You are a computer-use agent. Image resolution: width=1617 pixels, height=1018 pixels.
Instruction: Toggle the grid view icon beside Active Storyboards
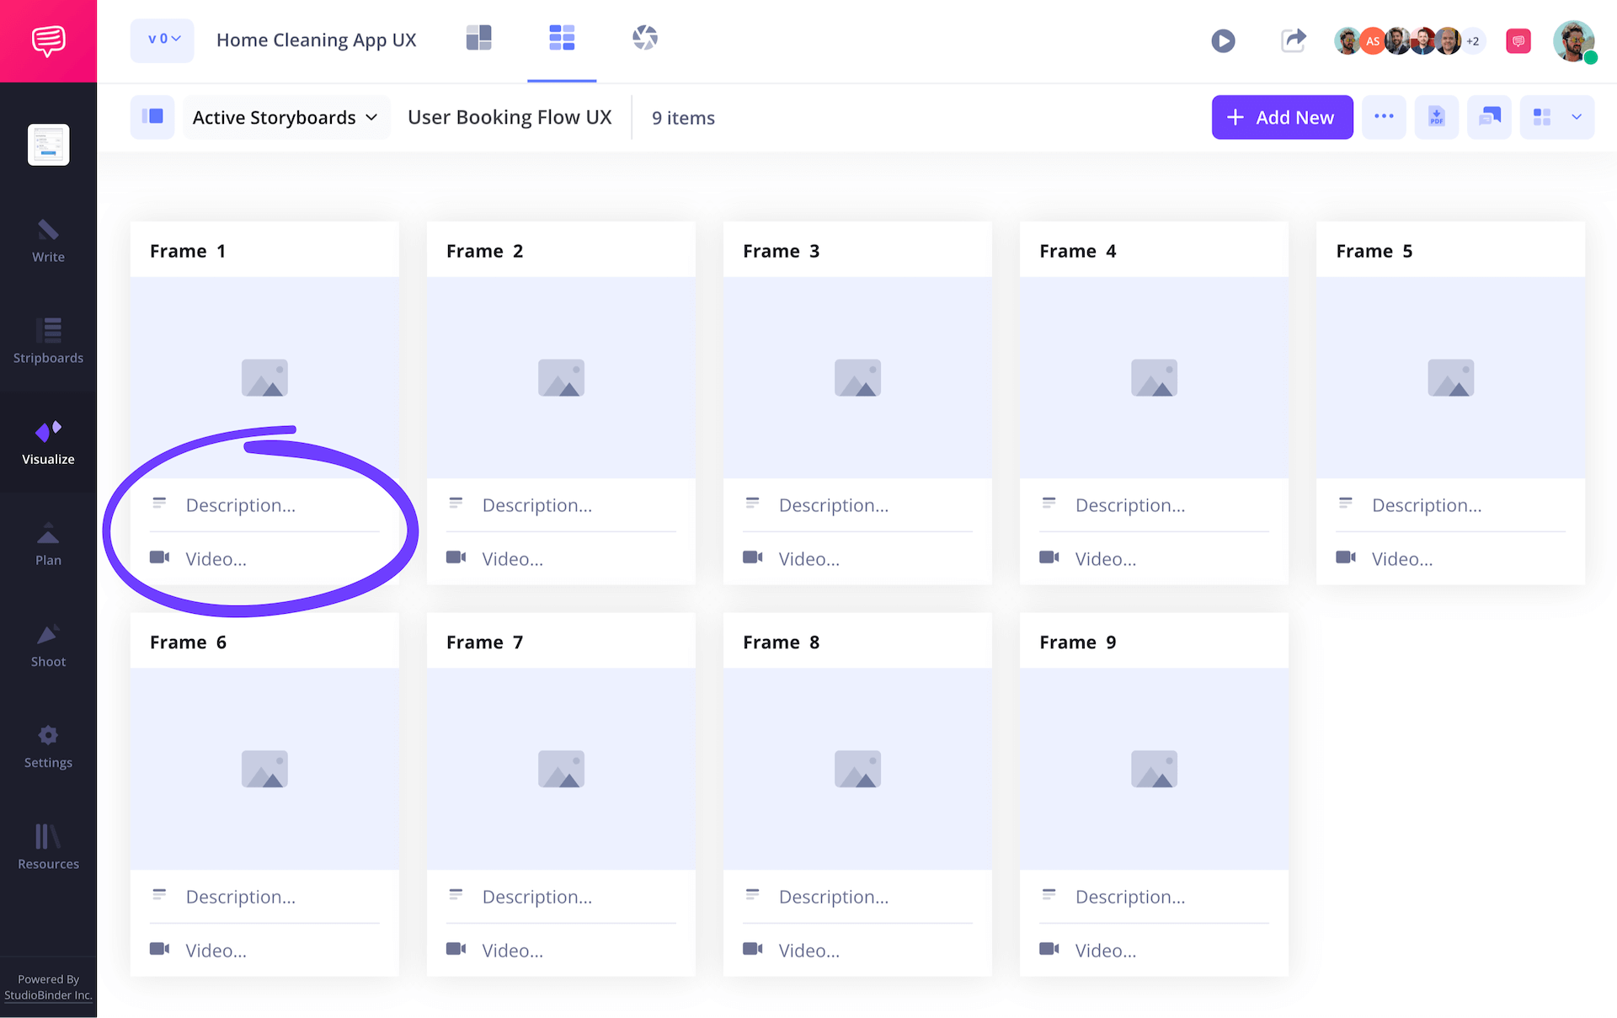(152, 117)
